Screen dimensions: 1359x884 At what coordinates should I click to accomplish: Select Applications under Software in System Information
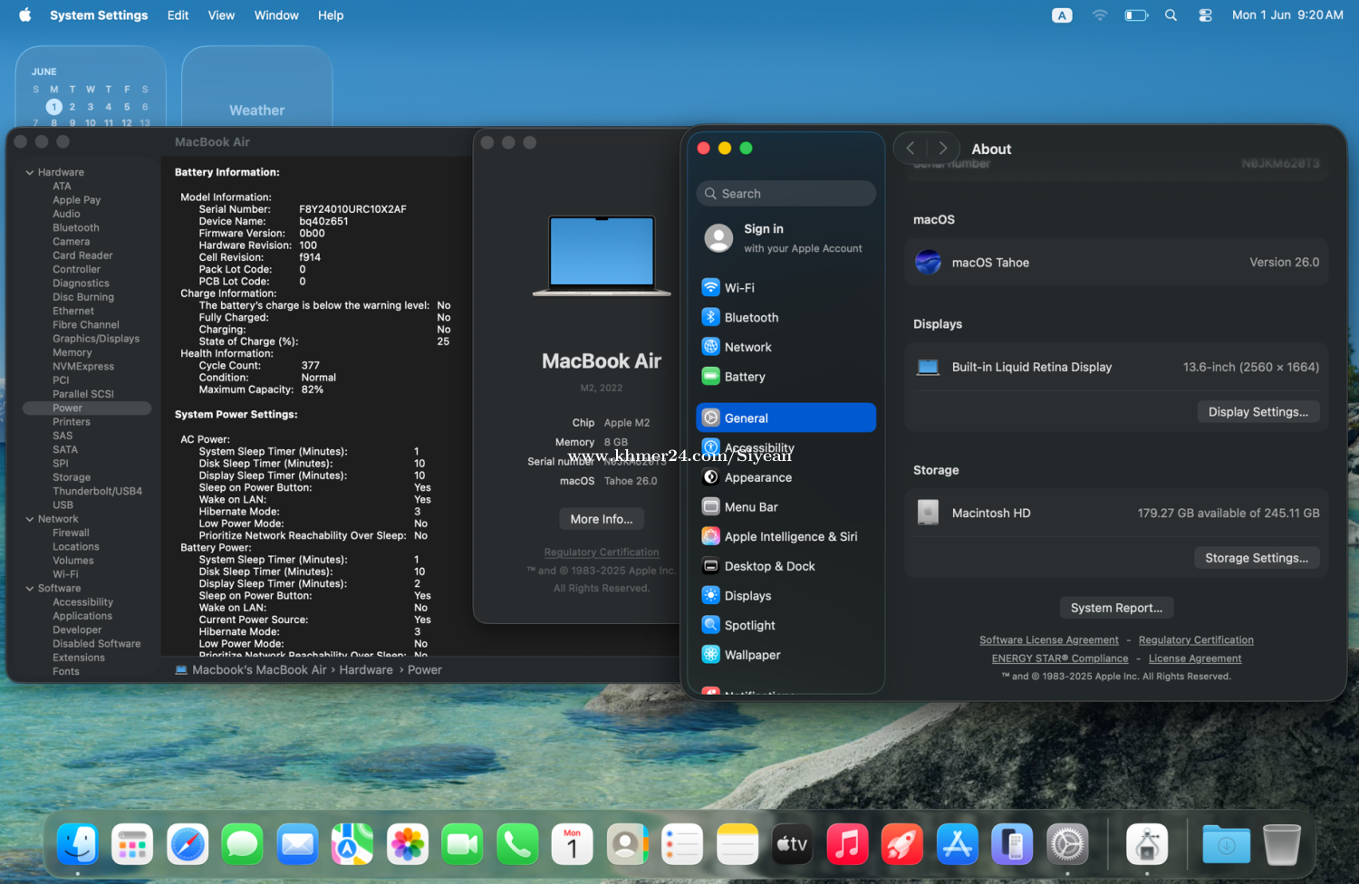(x=82, y=616)
